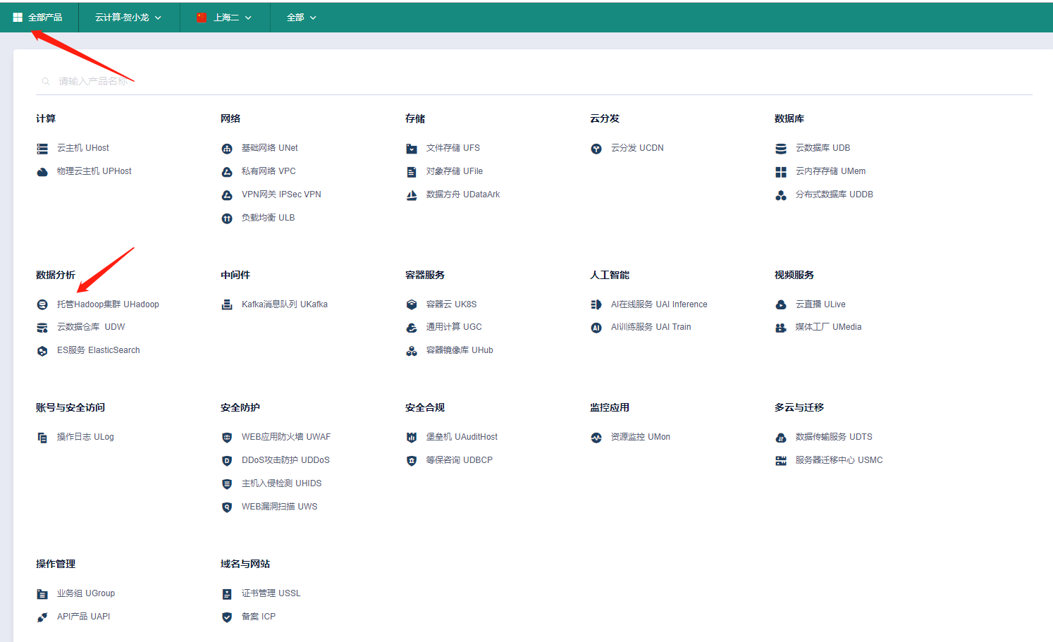Open the 全部产品 menu
This screenshot has width=1053, height=642.
point(44,18)
